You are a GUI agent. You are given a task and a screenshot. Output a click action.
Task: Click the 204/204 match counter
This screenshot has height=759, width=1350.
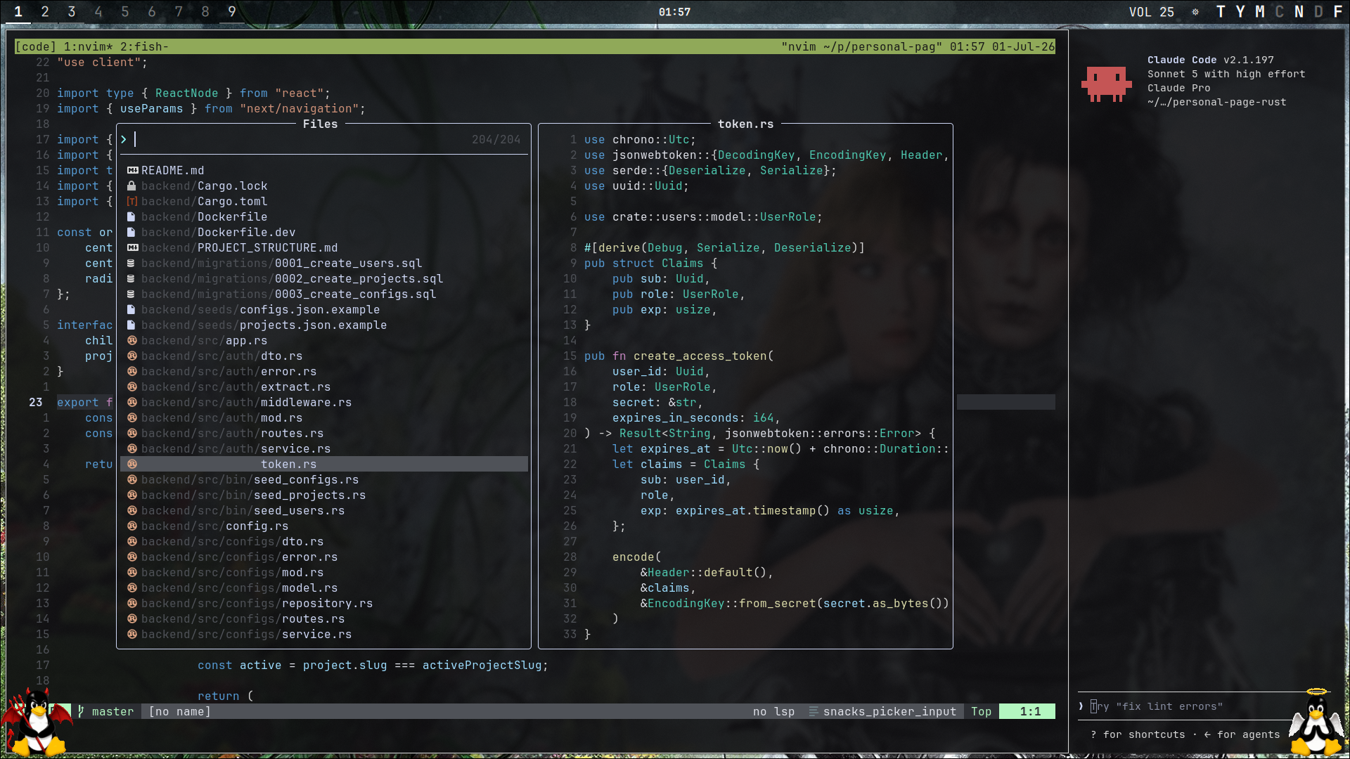click(x=496, y=140)
